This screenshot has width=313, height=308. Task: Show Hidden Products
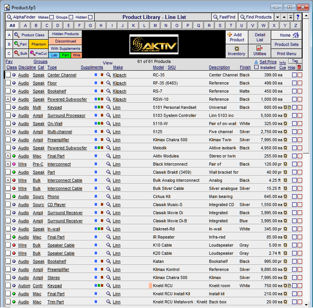[65, 34]
